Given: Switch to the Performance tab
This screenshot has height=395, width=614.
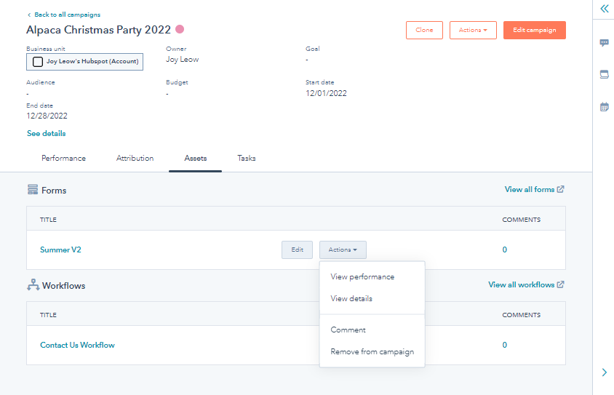Looking at the screenshot, I should [x=63, y=158].
